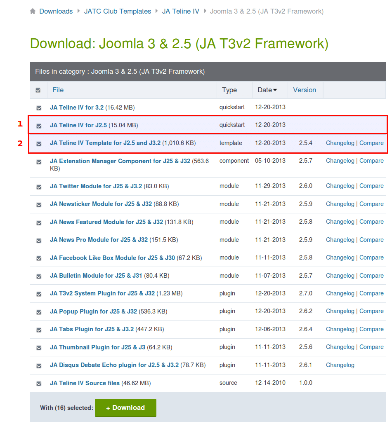View Changelog for JA Newsticker Module
This screenshot has width=392, height=426.
pos(340,204)
